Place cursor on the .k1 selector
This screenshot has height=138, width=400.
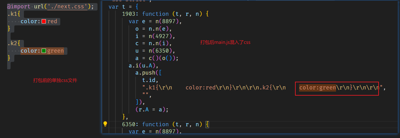click(x=12, y=14)
